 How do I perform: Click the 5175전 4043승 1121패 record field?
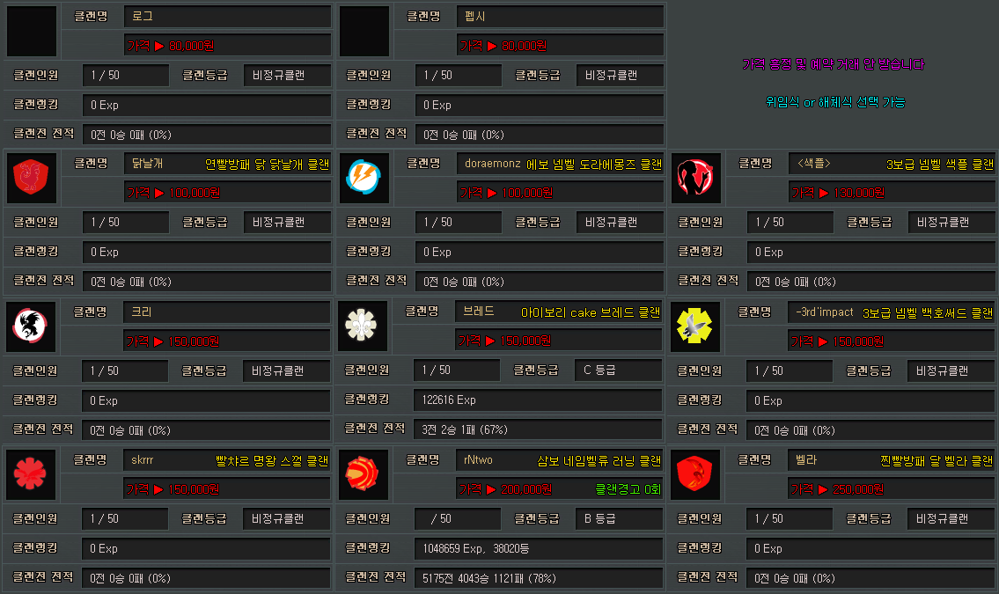pyautogui.click(x=537, y=578)
